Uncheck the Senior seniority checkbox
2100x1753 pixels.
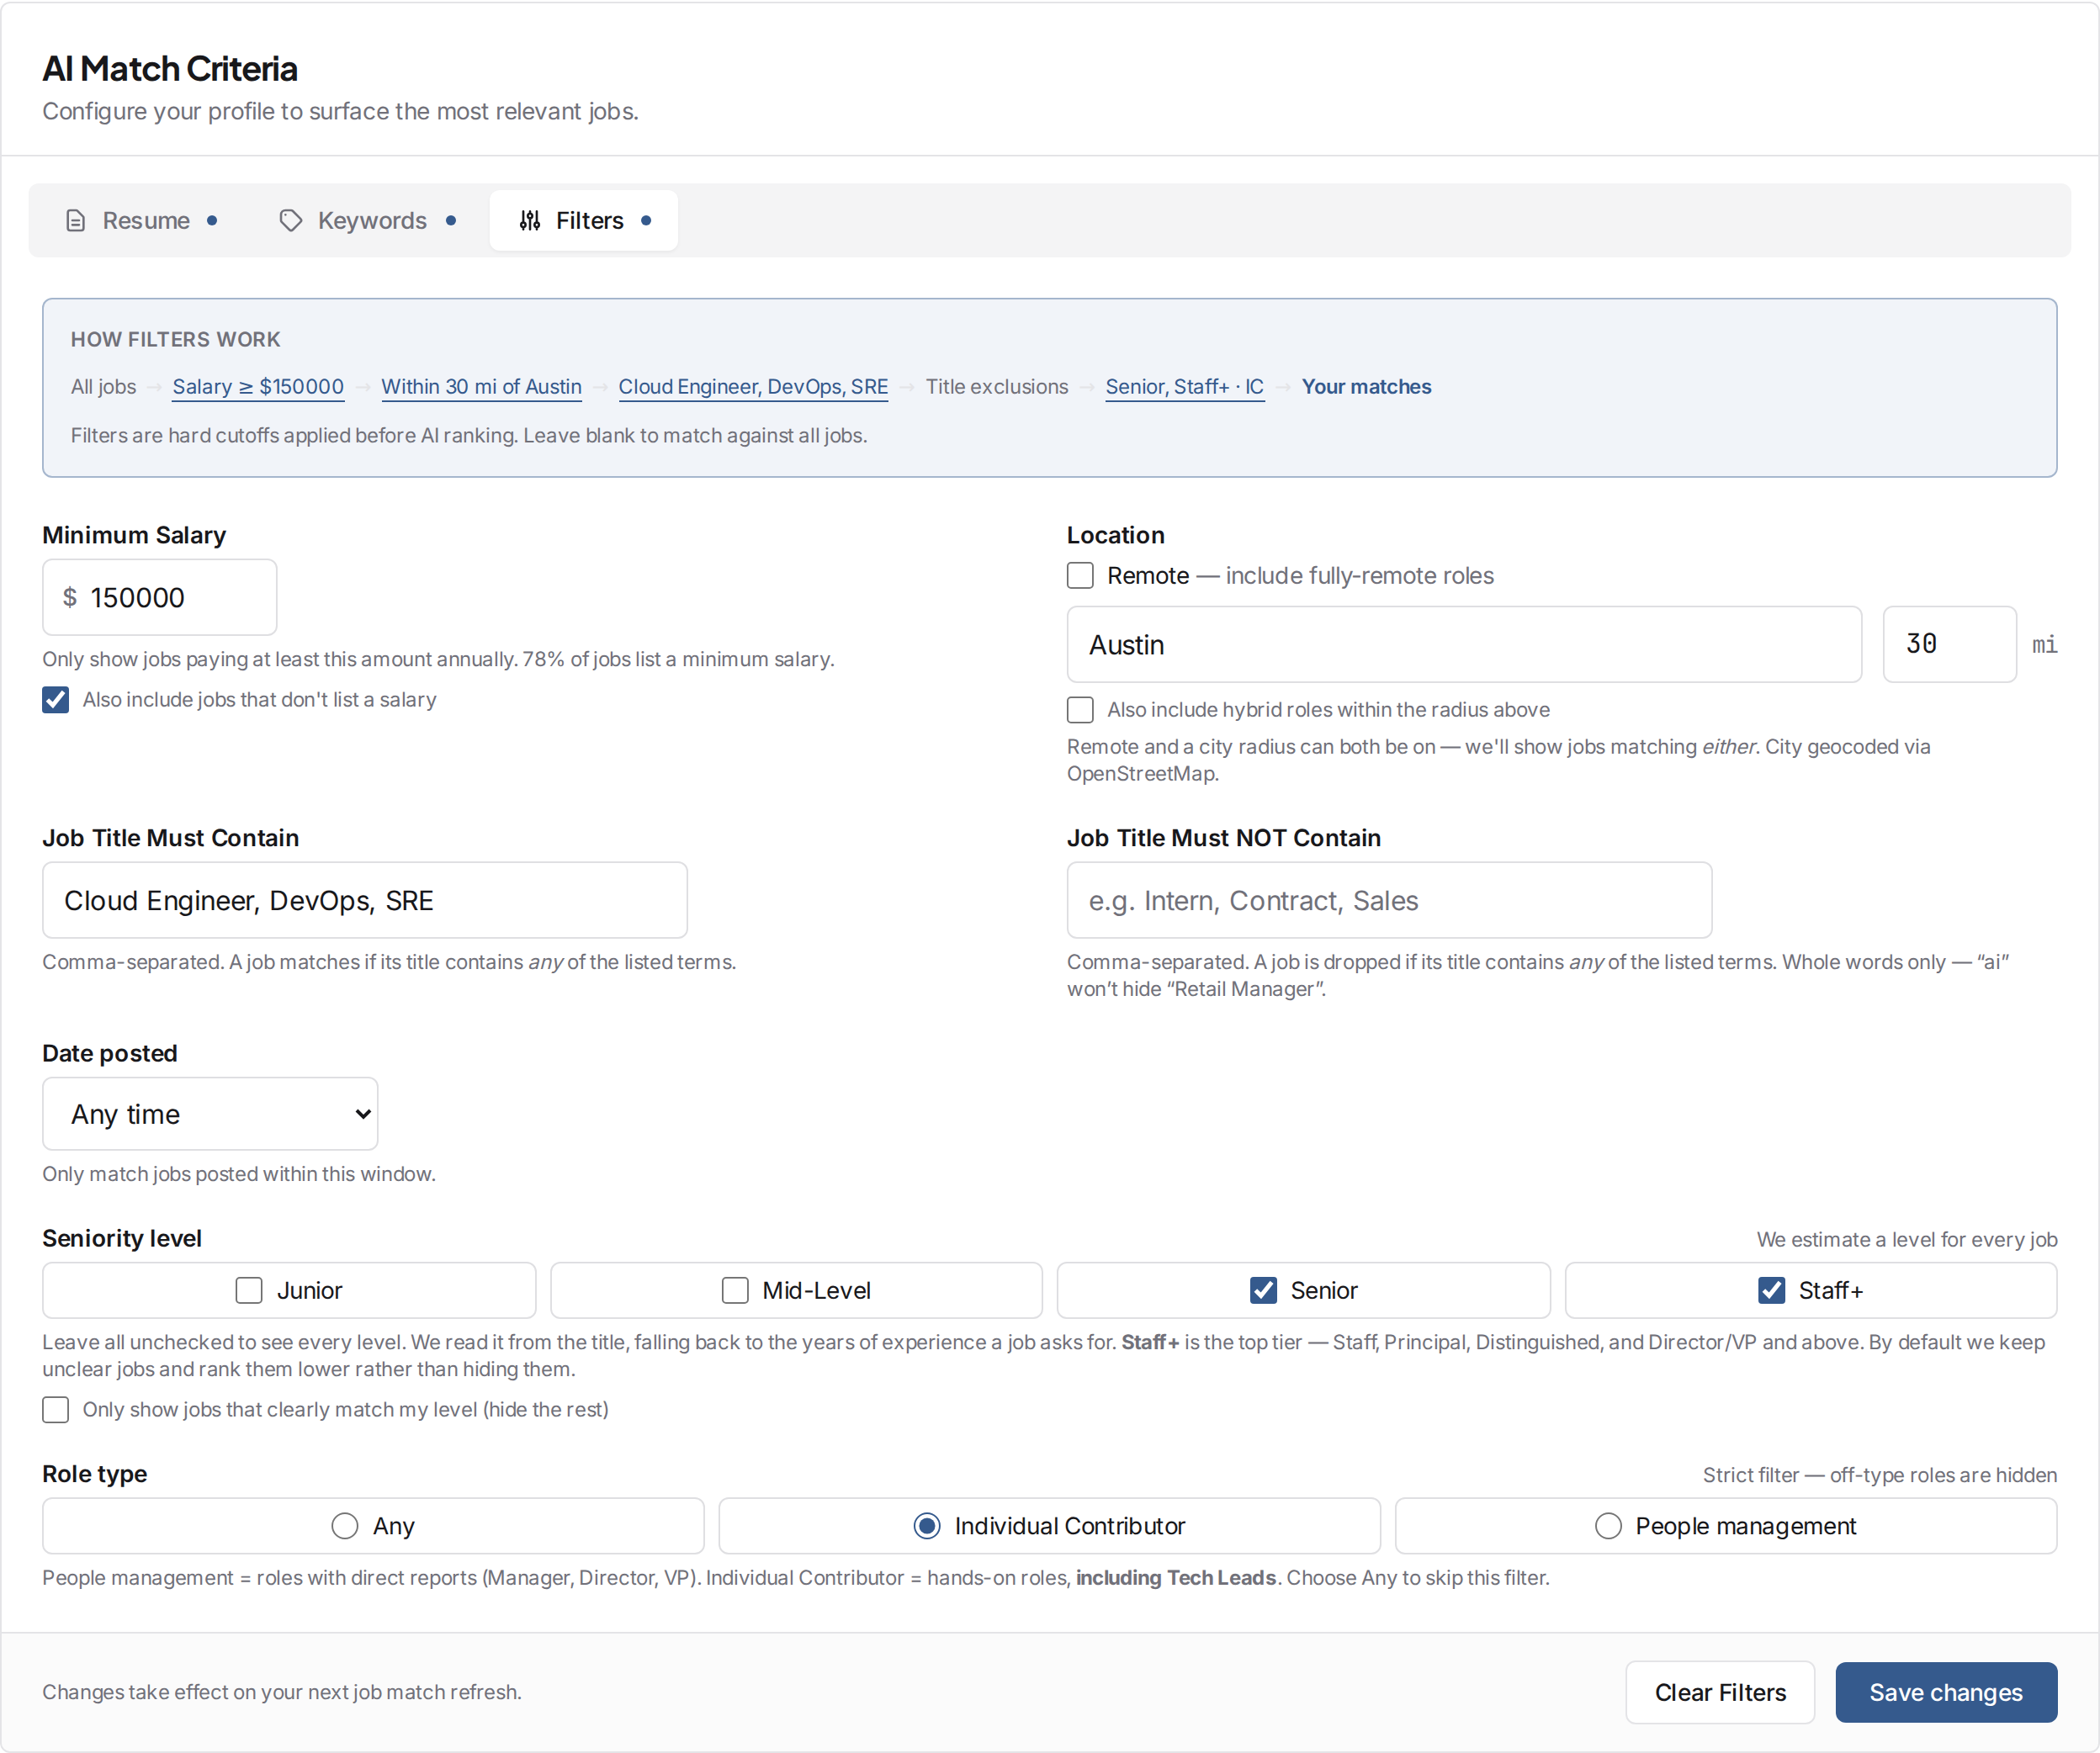pyautogui.click(x=1263, y=1291)
